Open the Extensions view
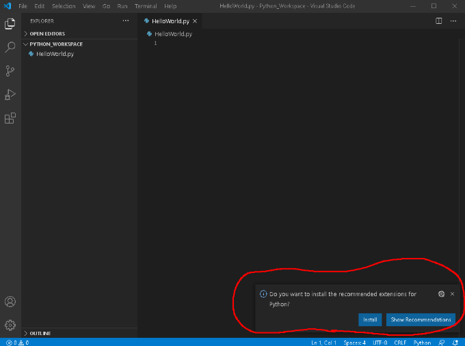The width and height of the screenshot is (465, 346). point(10,118)
